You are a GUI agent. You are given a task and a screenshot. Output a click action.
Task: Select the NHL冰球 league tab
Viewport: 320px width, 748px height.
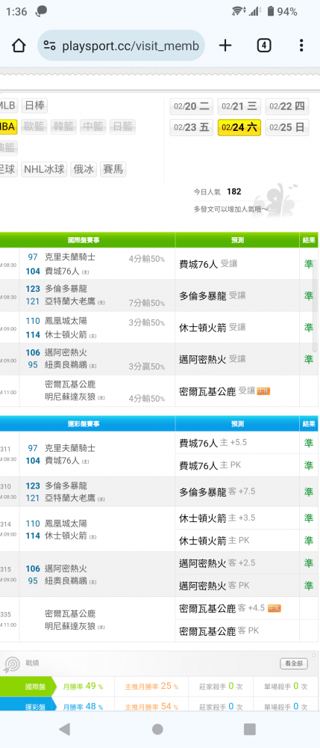click(44, 169)
